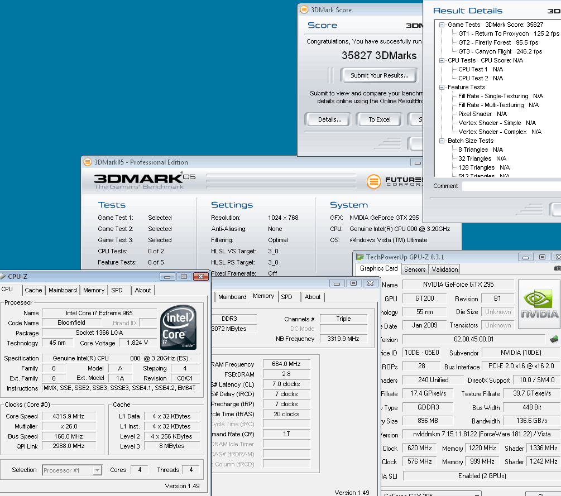Open About tab in second CPU-Z window
The image size is (561, 496).
pos(313,297)
